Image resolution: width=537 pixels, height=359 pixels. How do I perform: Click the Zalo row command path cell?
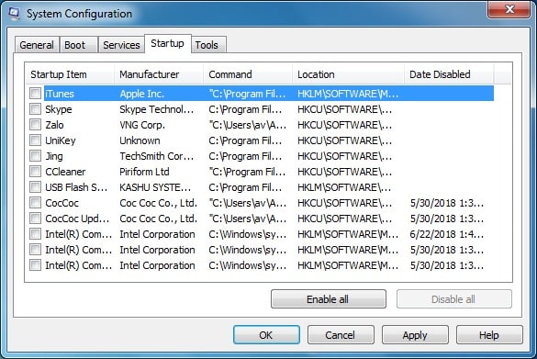click(247, 125)
